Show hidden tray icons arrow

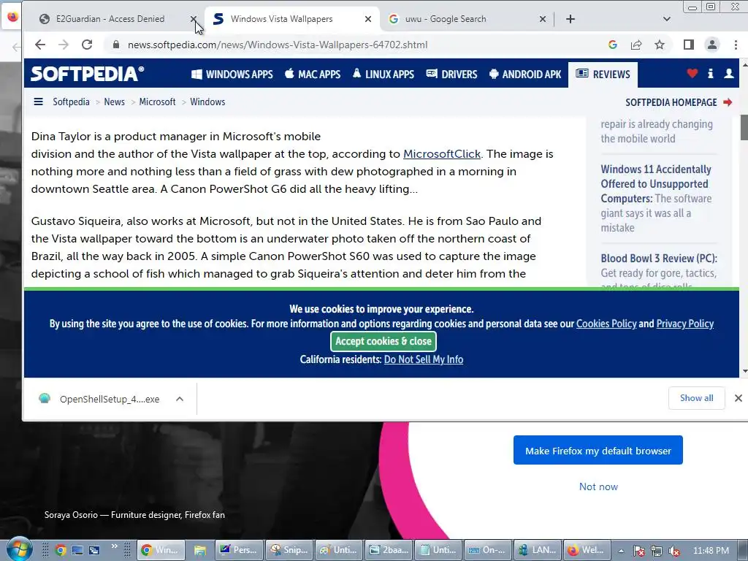coord(621,551)
